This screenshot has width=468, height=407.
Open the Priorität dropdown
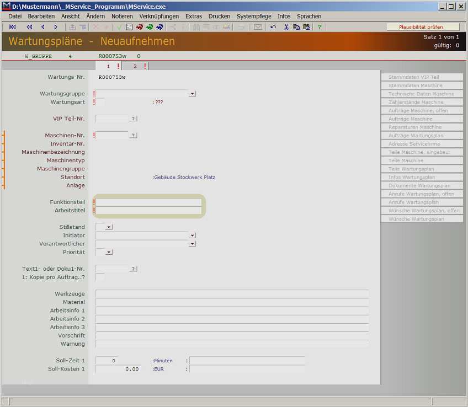point(109,252)
